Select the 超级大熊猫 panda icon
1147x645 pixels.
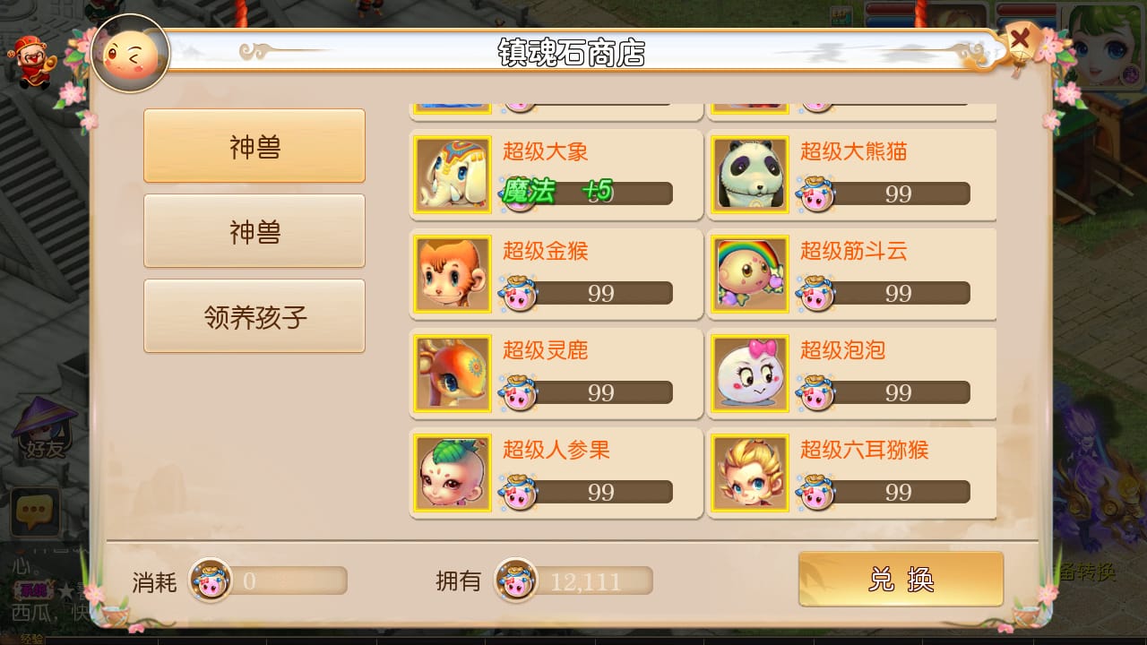pyautogui.click(x=750, y=175)
